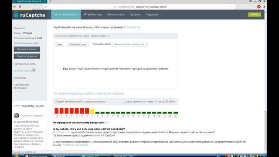The width and height of the screenshot is (279, 157).
Task: Open captcha instruction тут link
Action: tap(107, 123)
